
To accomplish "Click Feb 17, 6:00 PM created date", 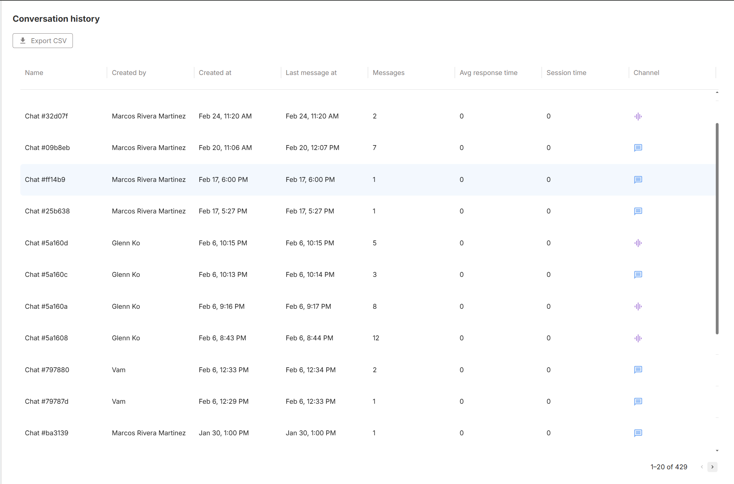I will click(x=223, y=179).
